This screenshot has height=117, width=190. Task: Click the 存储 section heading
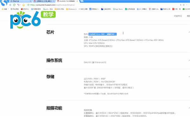(x=50, y=77)
